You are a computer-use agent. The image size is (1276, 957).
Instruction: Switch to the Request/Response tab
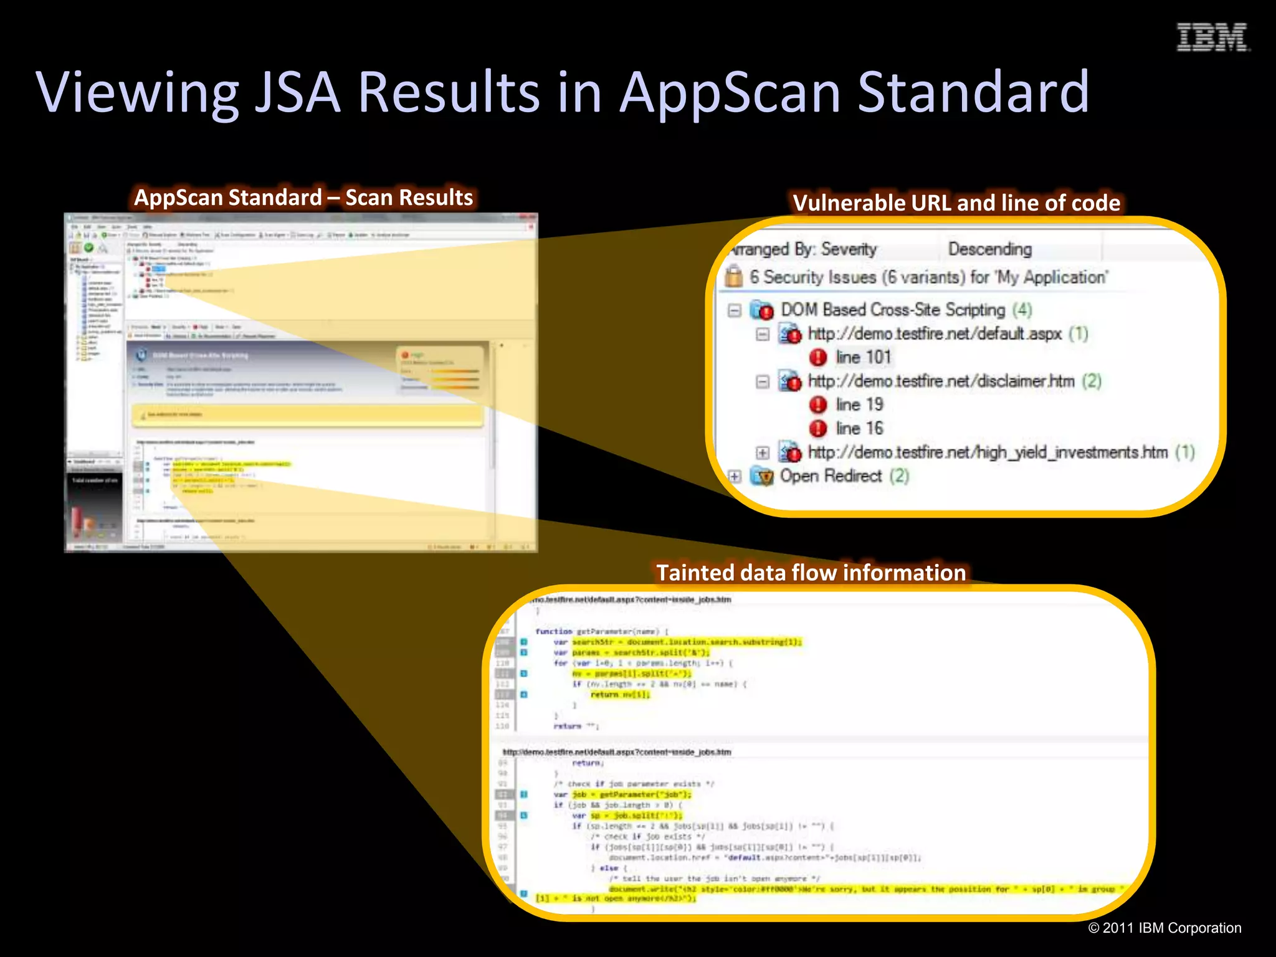pos(256,336)
